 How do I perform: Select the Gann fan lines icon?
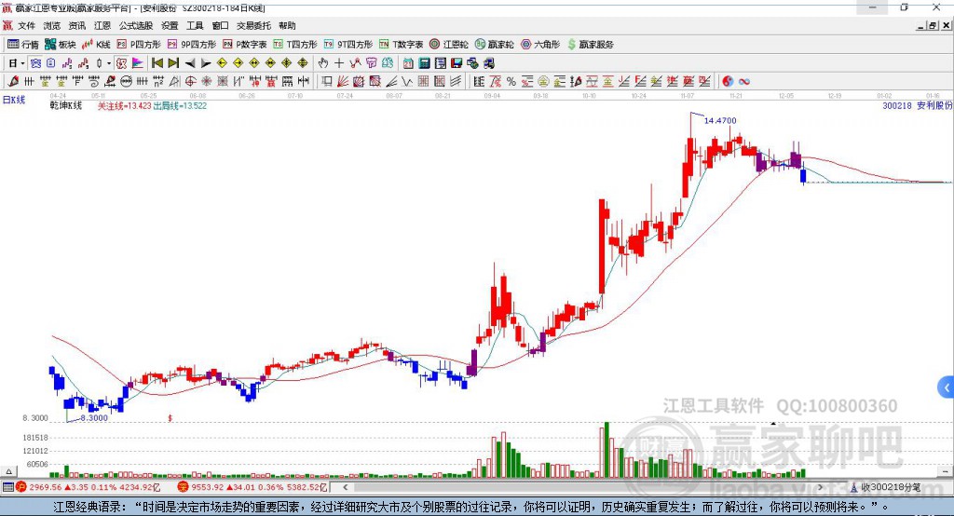pos(343,81)
